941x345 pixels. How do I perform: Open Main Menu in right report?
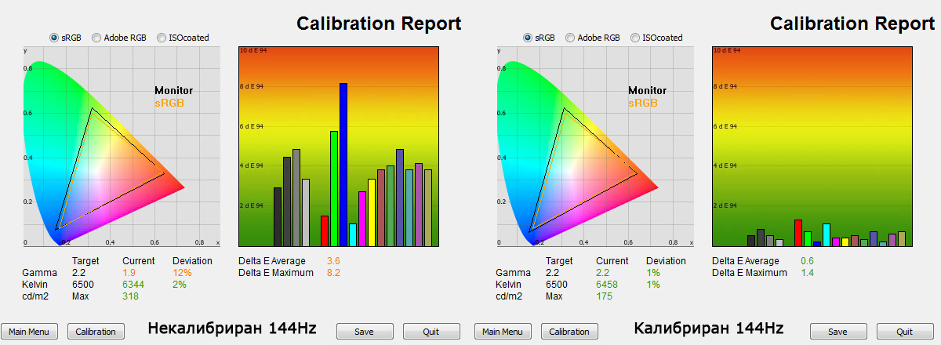coord(503,332)
